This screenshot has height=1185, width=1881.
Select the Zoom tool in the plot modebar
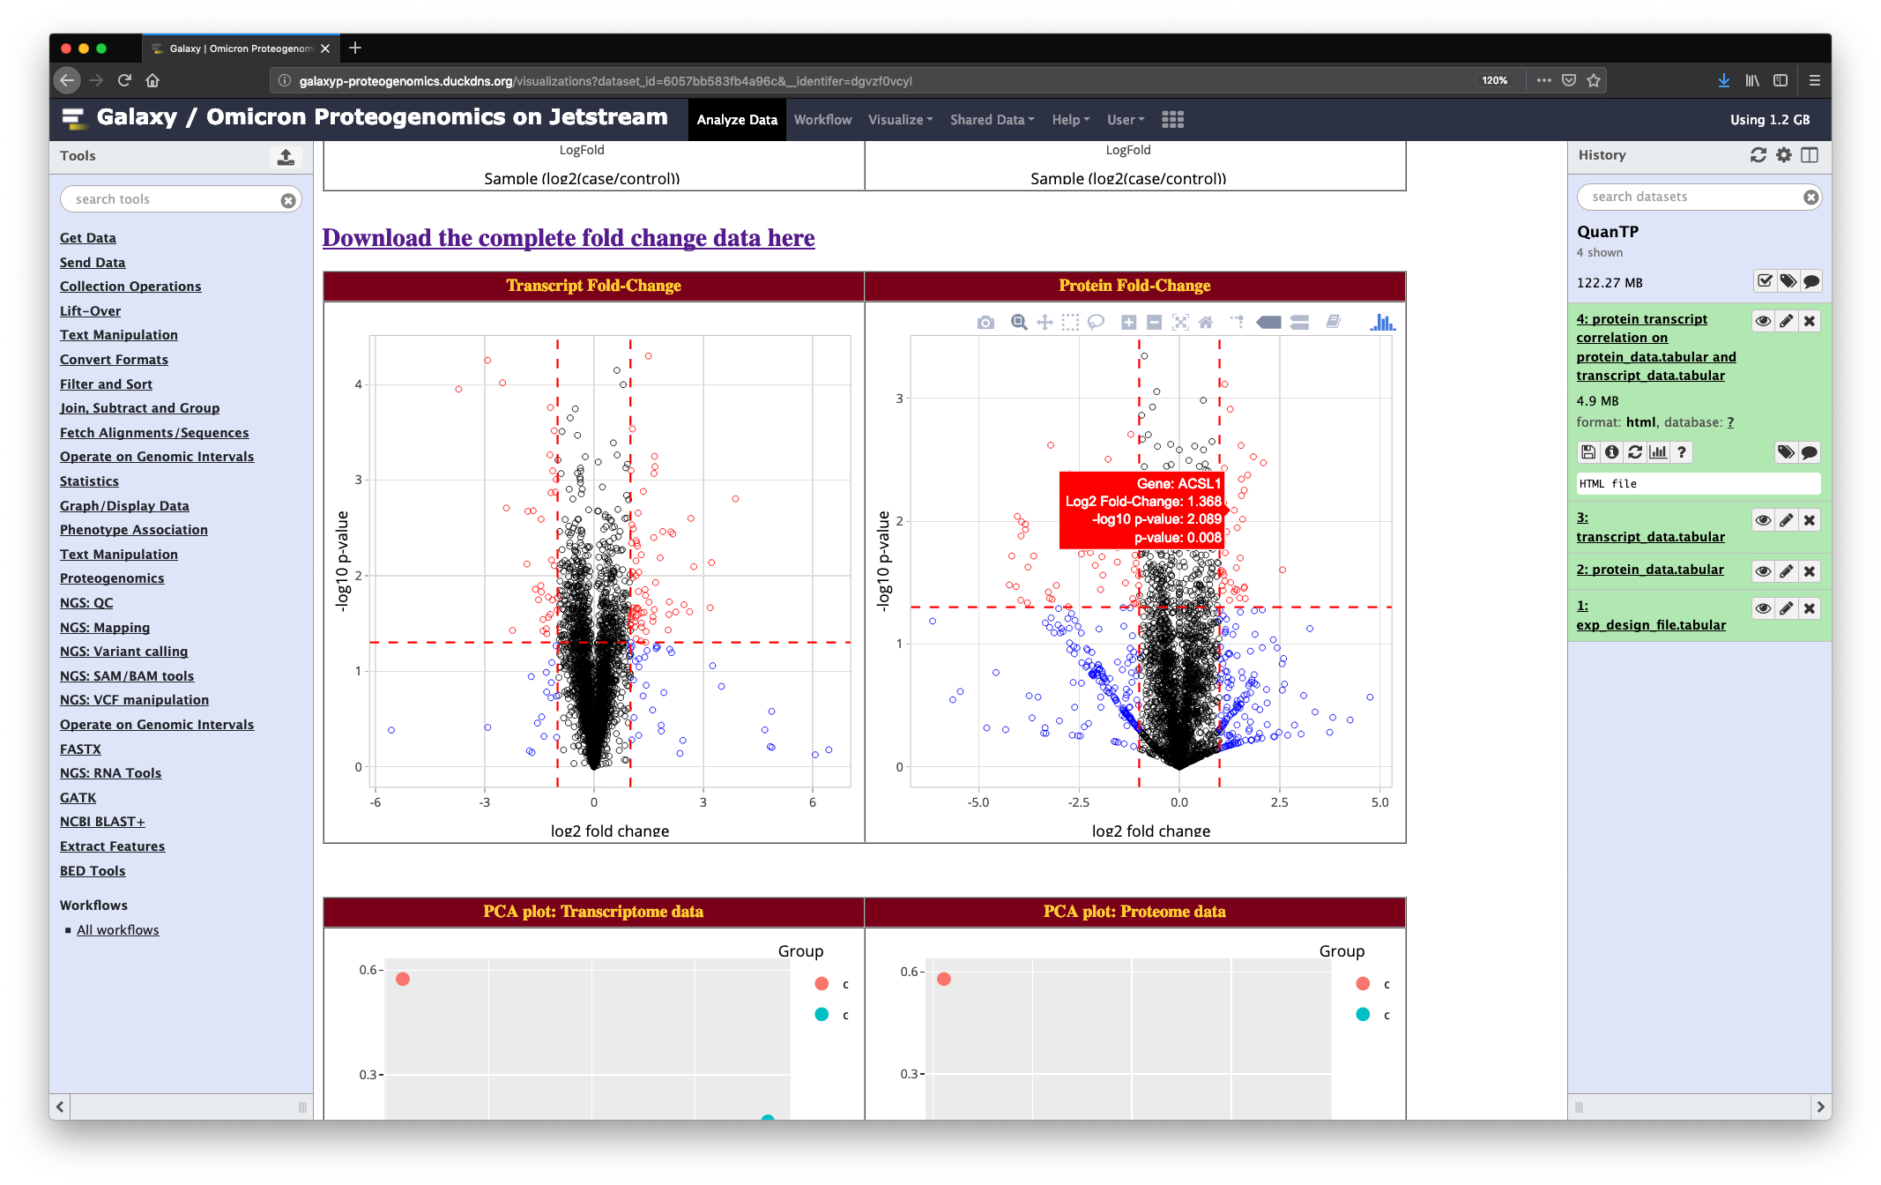click(x=1019, y=323)
